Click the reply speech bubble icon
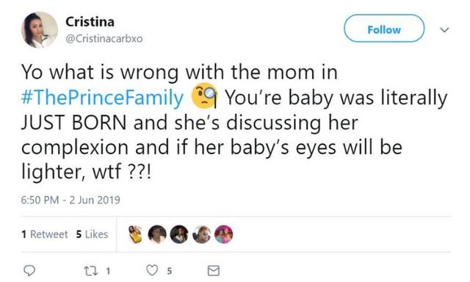 29,270
